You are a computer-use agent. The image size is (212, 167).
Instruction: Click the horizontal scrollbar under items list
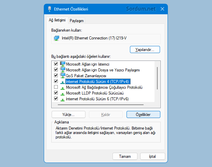(x=101, y=105)
